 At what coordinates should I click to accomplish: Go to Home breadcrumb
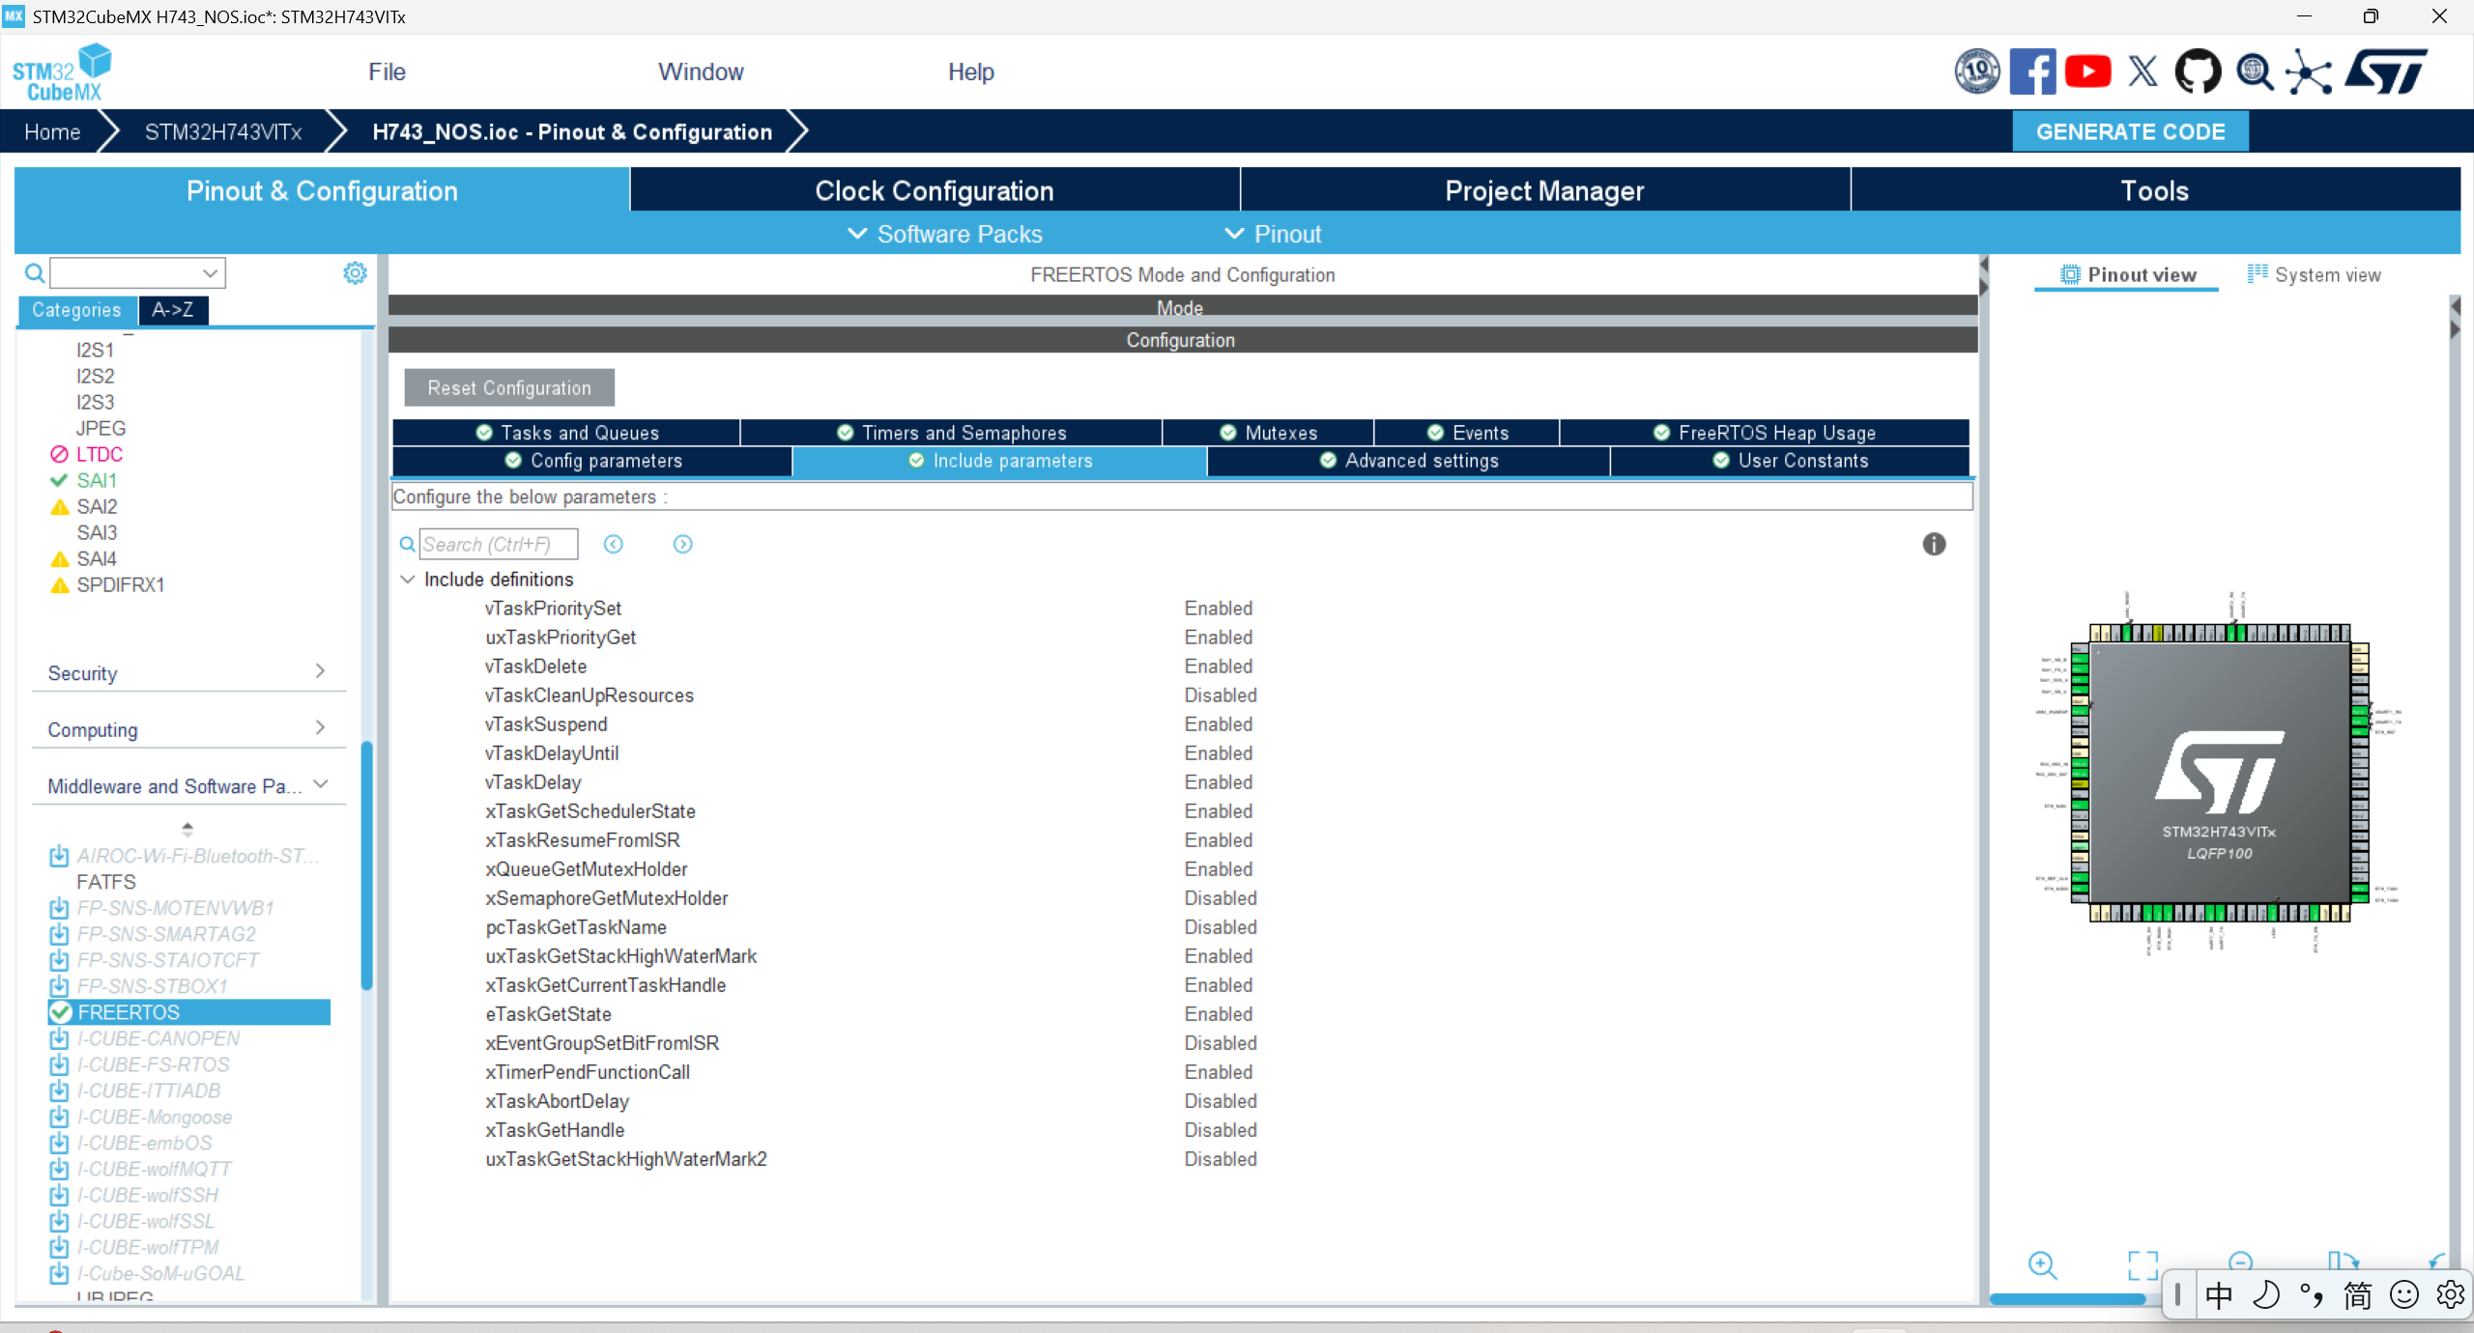click(x=52, y=131)
